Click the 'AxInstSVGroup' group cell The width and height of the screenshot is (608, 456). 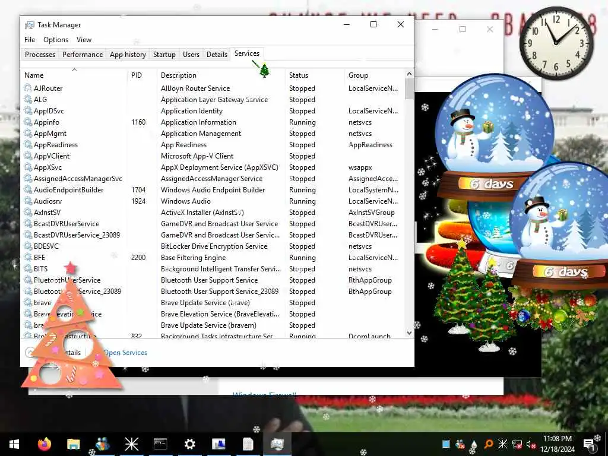click(372, 212)
